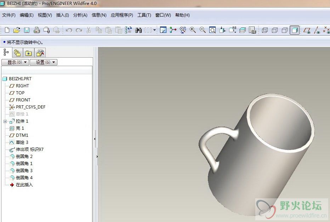This screenshot has height=222, width=330.
Task: Open the 信息(N) menu
Action: coord(99,15)
